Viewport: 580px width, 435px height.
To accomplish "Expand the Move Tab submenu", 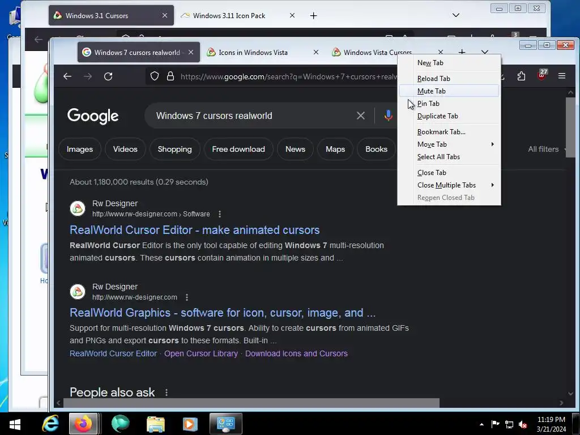I will pos(449,144).
